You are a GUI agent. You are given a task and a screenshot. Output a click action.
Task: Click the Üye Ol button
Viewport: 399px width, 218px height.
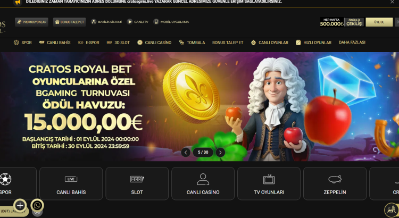point(379,22)
